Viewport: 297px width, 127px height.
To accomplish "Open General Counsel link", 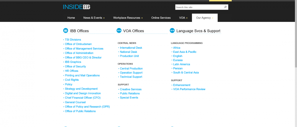I will (75, 102).
